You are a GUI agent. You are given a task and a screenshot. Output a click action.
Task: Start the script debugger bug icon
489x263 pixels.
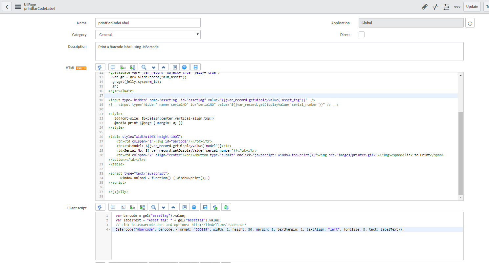226,207
